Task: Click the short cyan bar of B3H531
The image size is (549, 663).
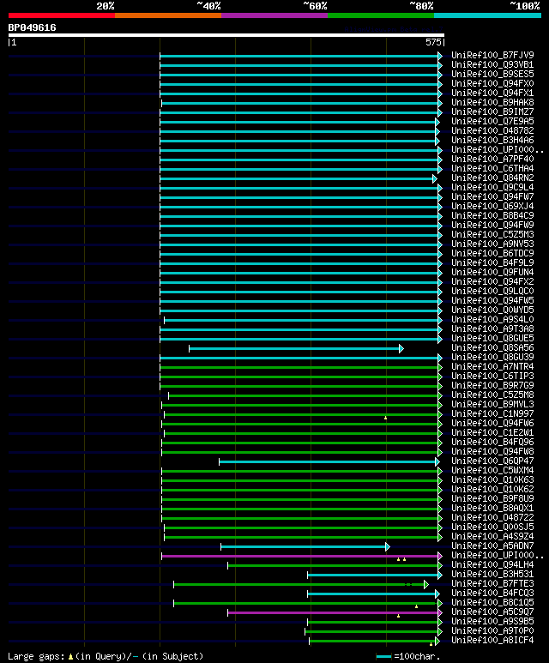Action: [x=374, y=575]
